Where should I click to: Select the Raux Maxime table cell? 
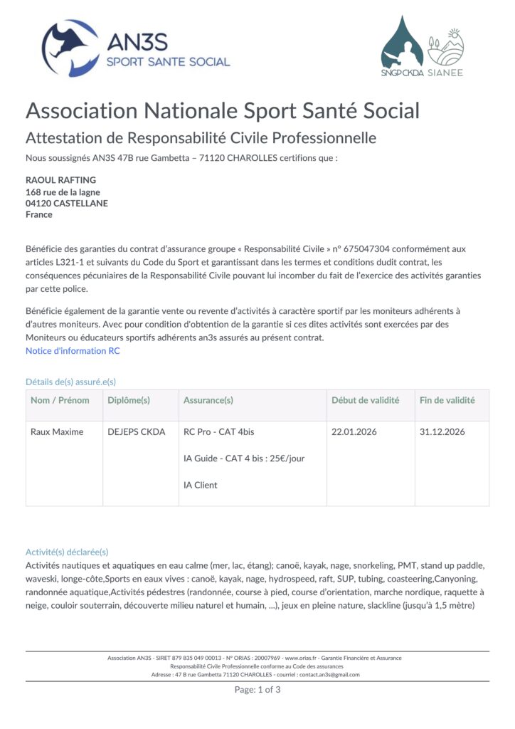[57, 431]
